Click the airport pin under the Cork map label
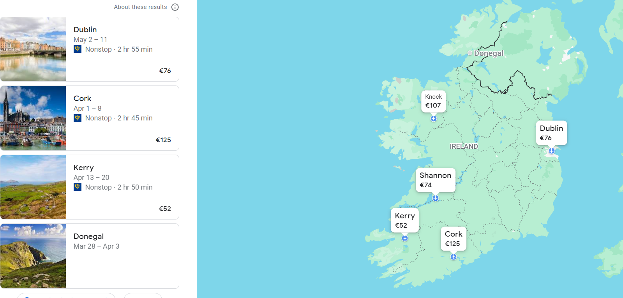623x298 pixels. pyautogui.click(x=454, y=257)
